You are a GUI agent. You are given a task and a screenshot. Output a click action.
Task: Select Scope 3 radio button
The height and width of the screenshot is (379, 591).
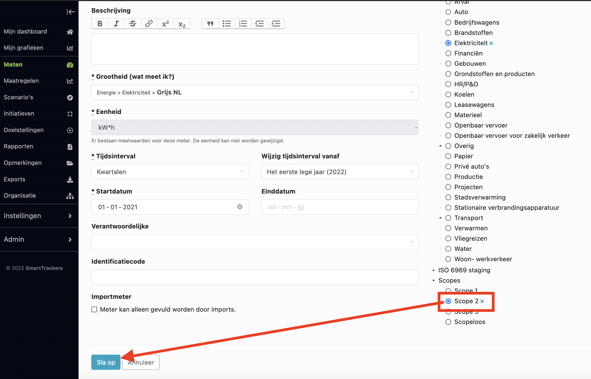coord(448,311)
